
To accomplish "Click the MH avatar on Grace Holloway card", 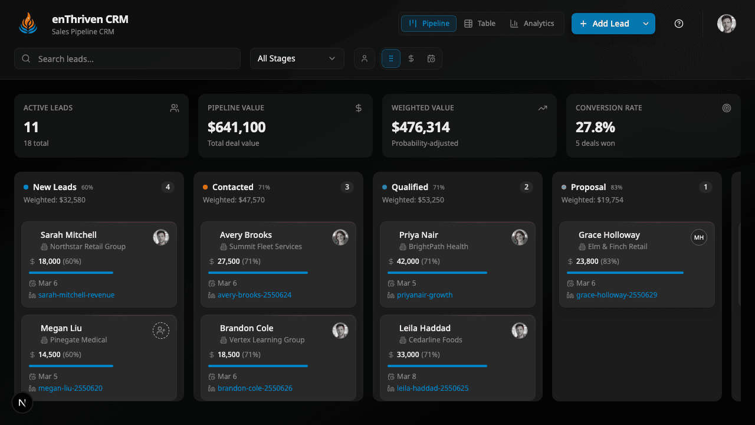I will coord(699,237).
